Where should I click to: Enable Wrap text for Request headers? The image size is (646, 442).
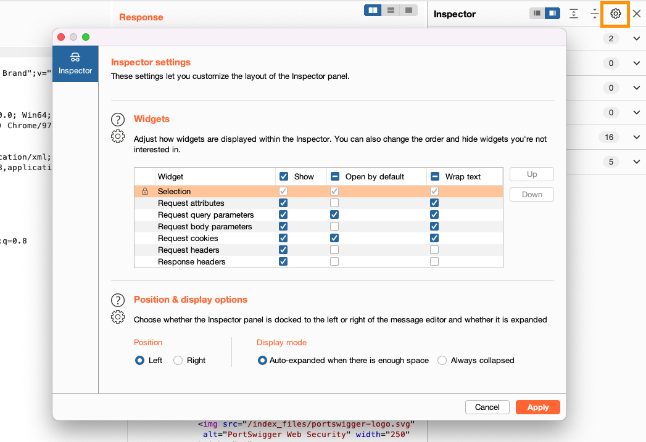click(x=434, y=250)
